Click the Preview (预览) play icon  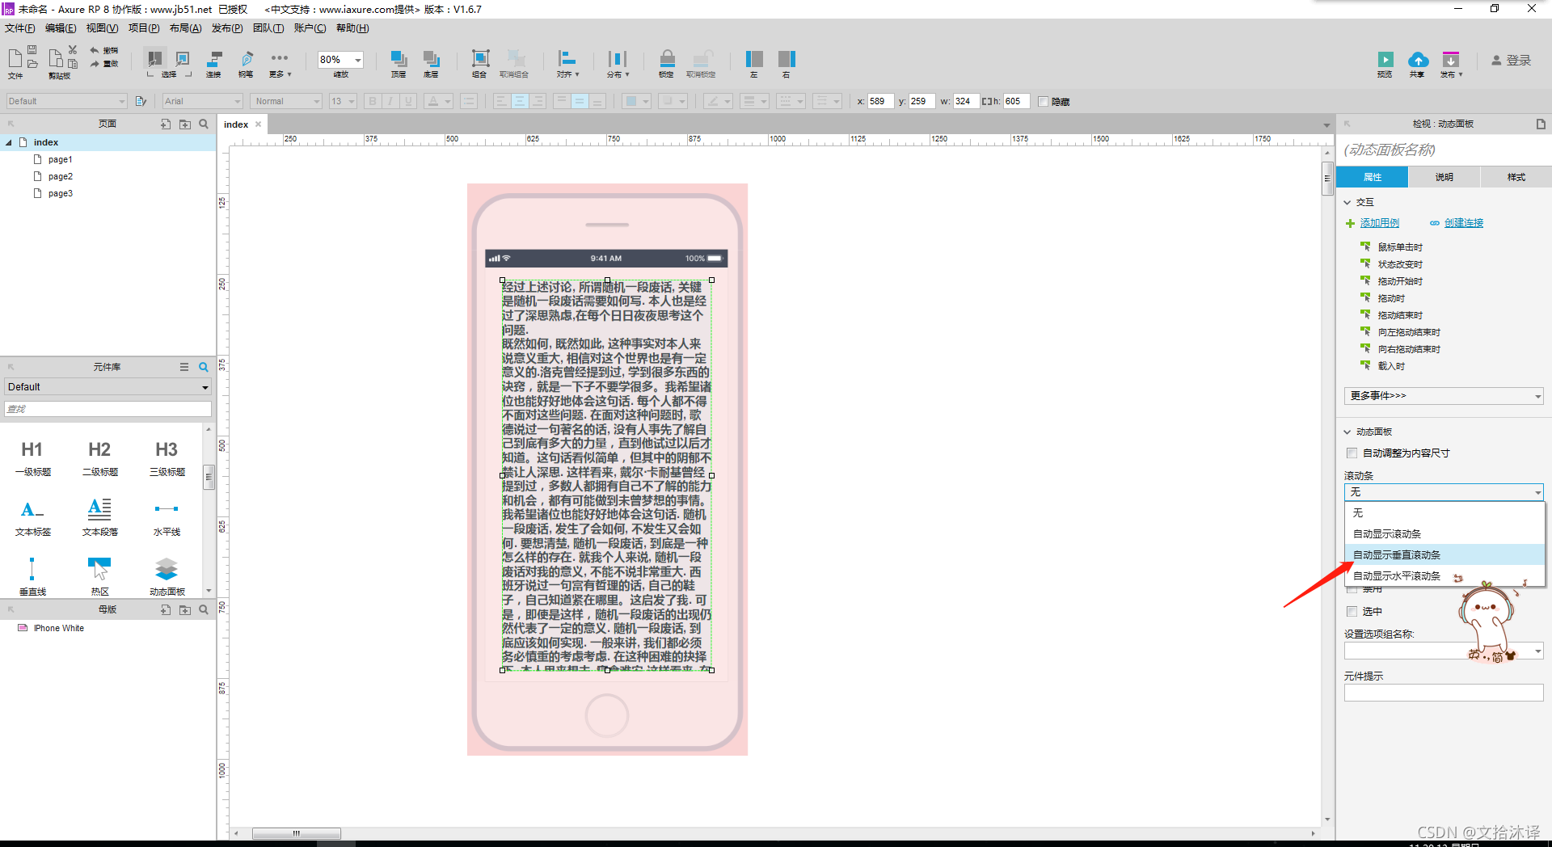[1385, 60]
